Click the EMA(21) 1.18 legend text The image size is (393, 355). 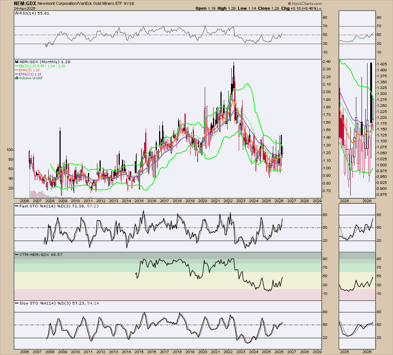[x=30, y=74]
